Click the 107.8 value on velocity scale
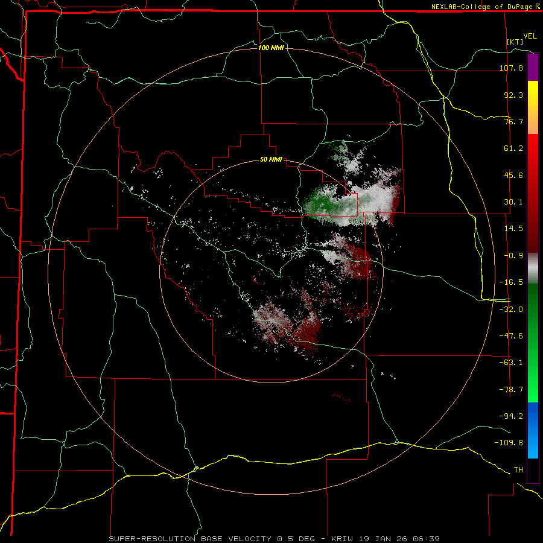 (x=511, y=68)
